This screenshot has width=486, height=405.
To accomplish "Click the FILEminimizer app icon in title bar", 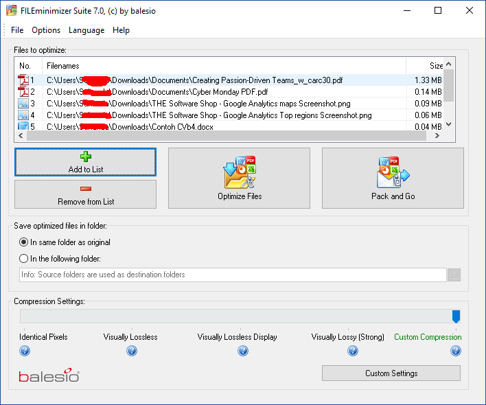I will 12,10.
